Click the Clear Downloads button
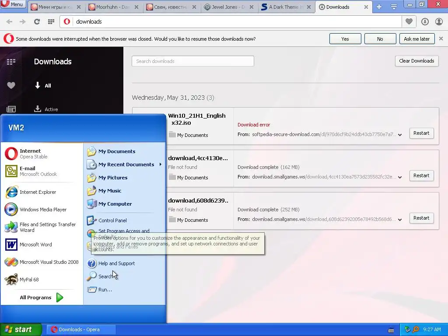Image resolution: width=448 pixels, height=336 pixels. click(416, 61)
